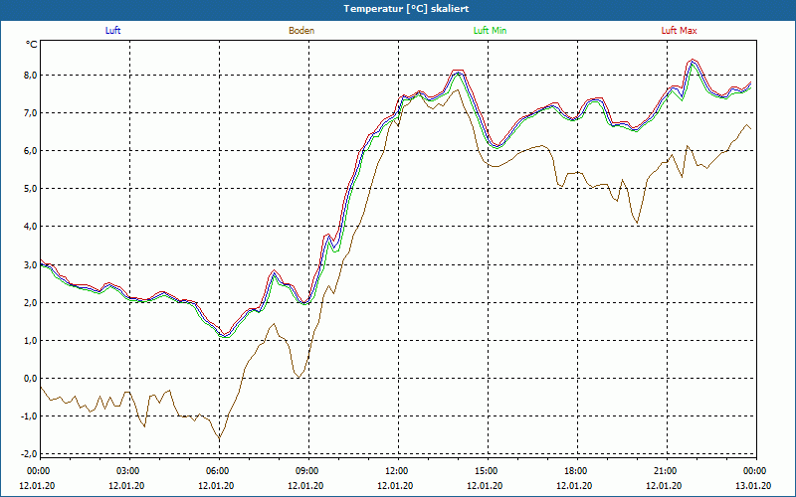Click the brown Boden legend label

301,31
